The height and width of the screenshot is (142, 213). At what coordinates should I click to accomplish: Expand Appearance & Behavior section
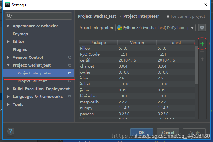(8, 26)
